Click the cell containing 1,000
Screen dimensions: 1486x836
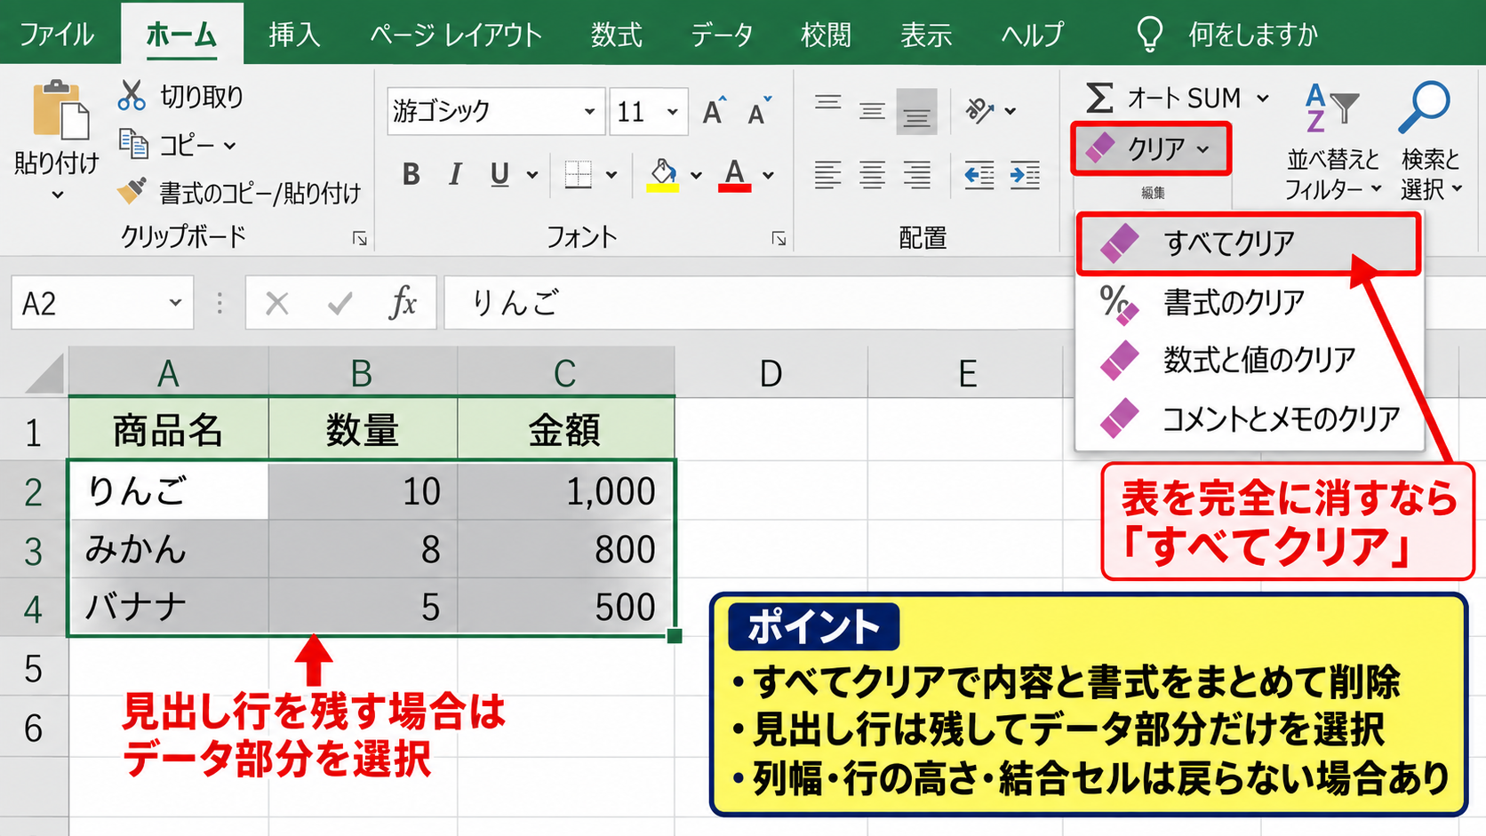[566, 491]
